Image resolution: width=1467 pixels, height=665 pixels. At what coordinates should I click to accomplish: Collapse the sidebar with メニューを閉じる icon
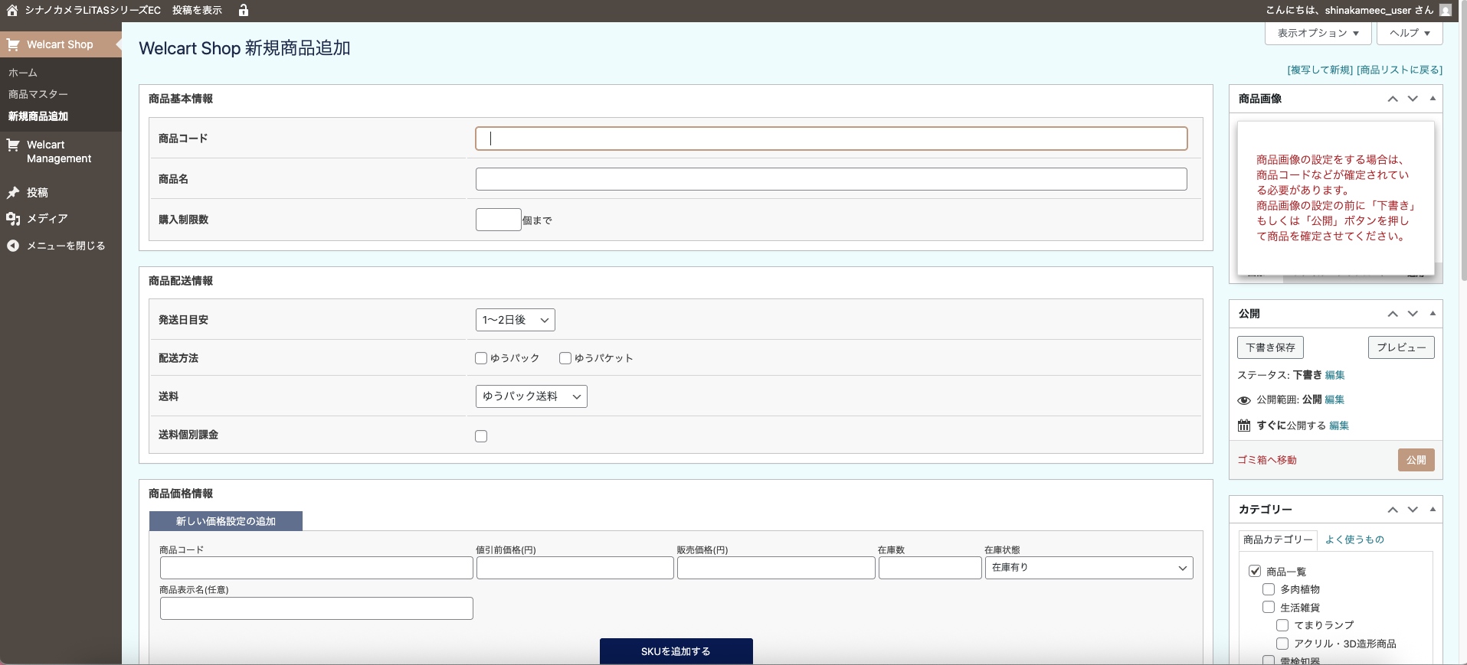[13, 246]
